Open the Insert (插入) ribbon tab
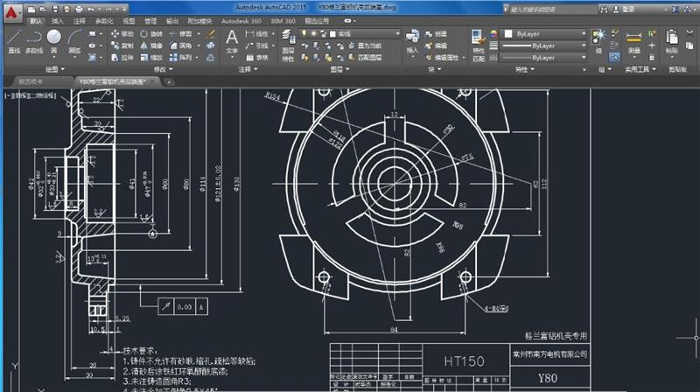 tap(57, 18)
